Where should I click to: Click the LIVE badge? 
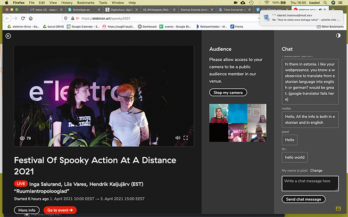tap(21, 184)
